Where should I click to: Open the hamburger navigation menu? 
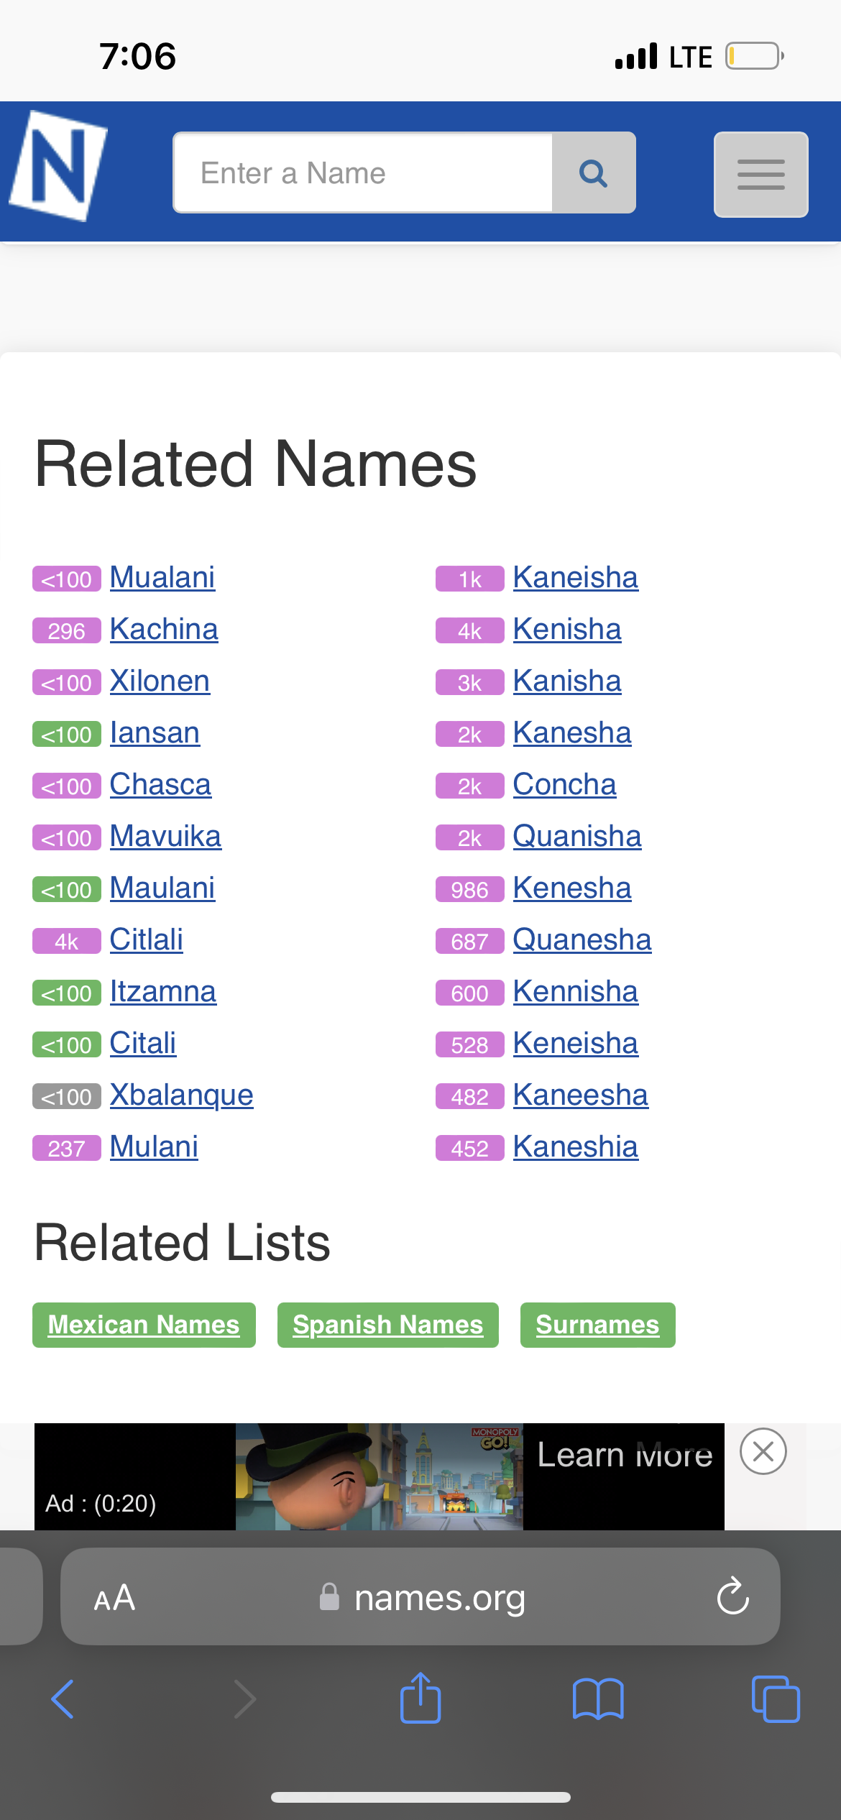760,173
